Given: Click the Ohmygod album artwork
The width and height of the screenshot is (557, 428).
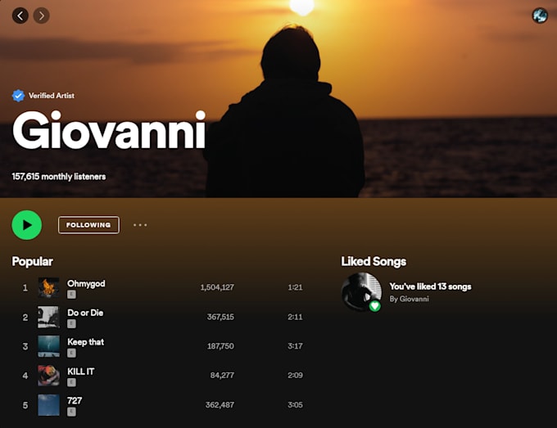Looking at the screenshot, I should 48,288.
